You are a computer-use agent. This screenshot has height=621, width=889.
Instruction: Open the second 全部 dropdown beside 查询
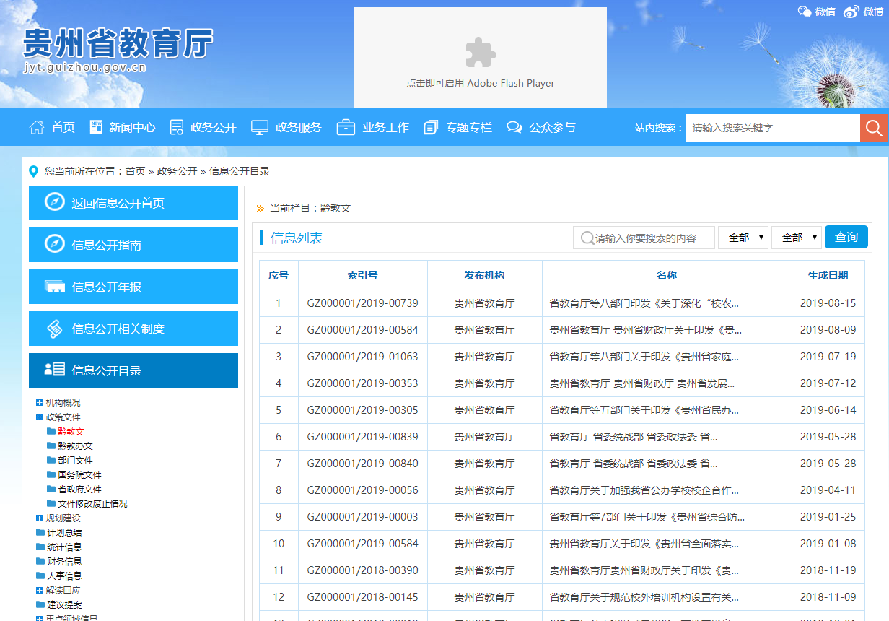(796, 238)
